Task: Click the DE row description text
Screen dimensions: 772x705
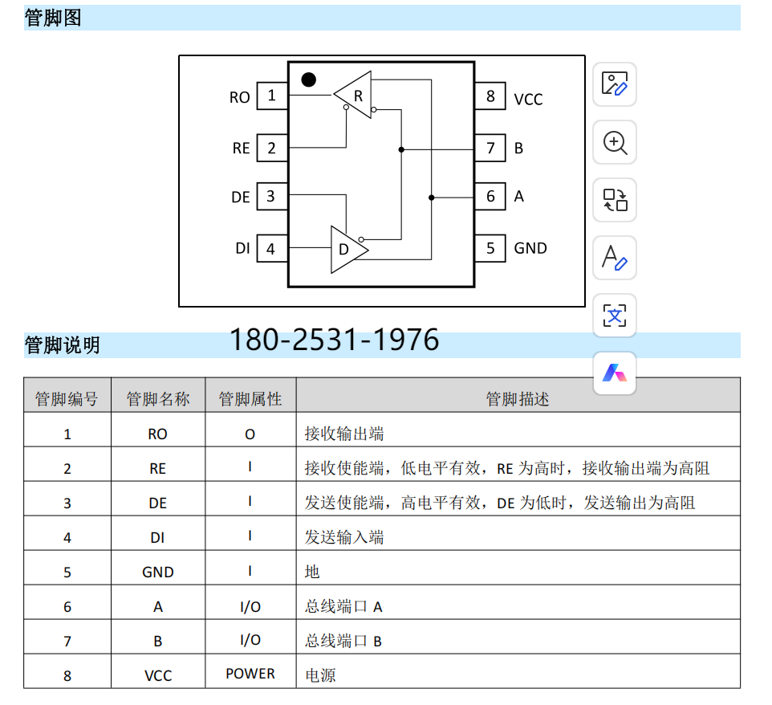Action: click(500, 503)
